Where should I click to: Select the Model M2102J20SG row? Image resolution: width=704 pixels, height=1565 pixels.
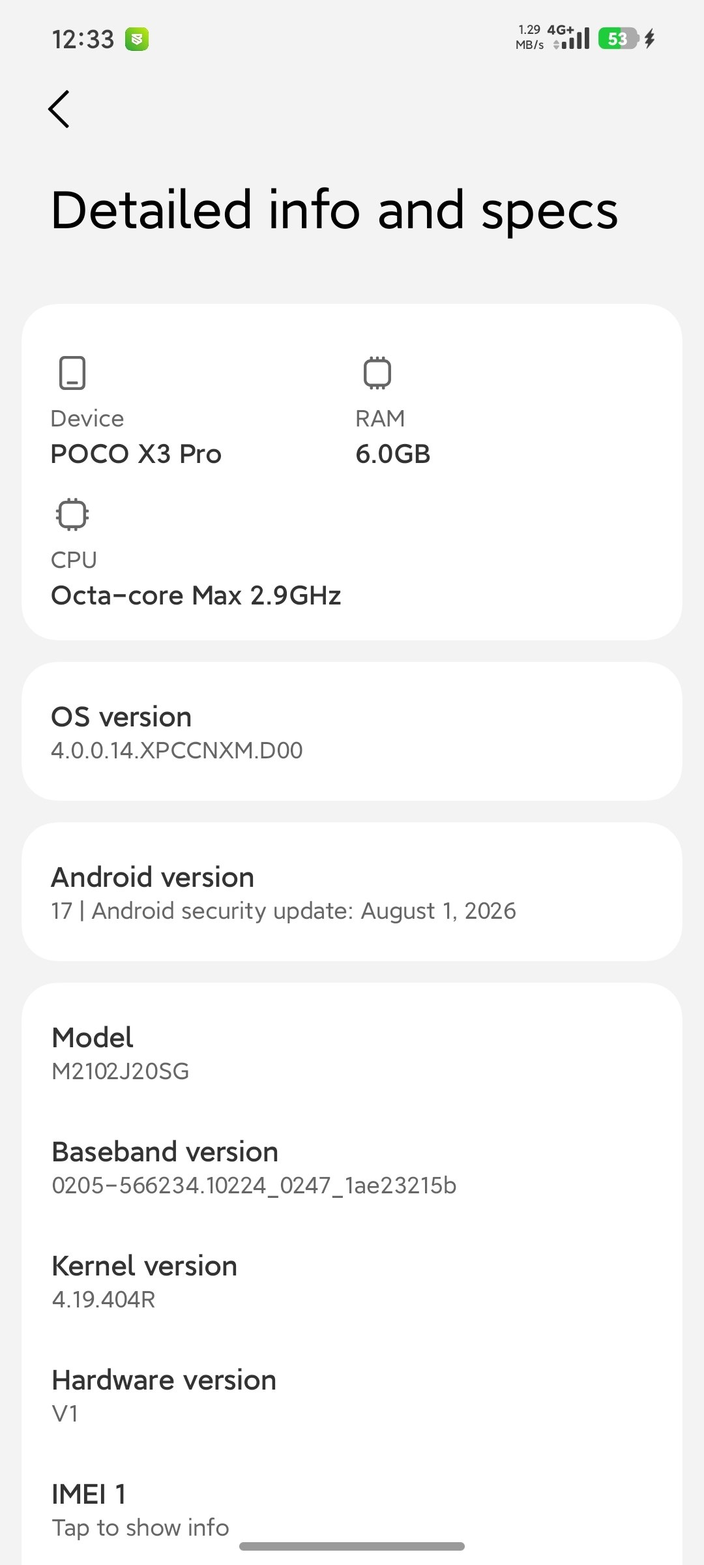pos(352,1053)
